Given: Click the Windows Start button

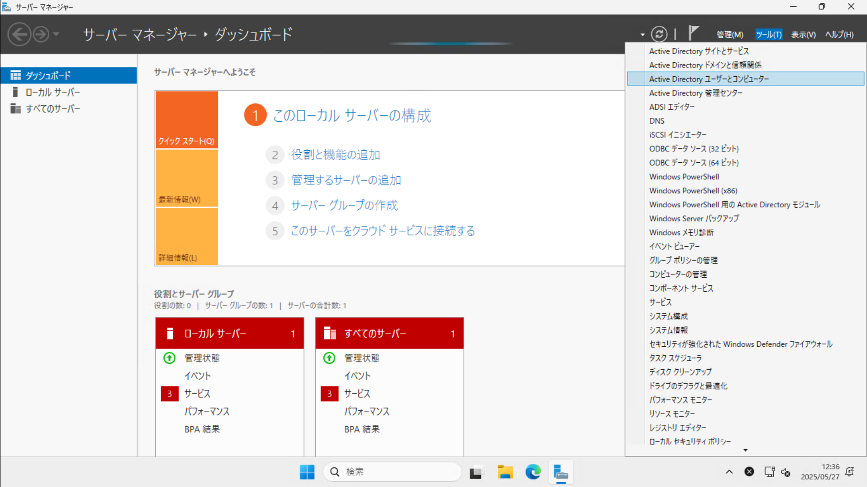Looking at the screenshot, I should (x=307, y=472).
